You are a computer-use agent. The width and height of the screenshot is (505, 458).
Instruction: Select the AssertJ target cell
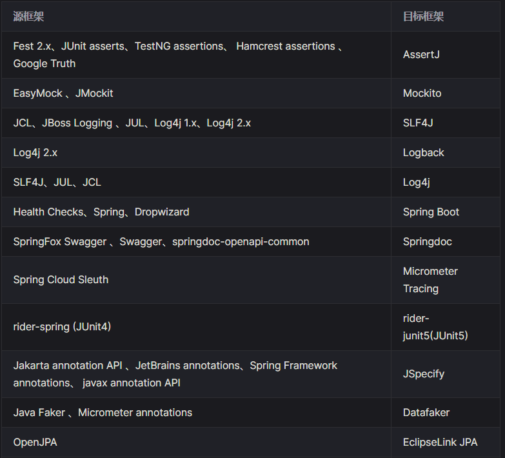446,55
